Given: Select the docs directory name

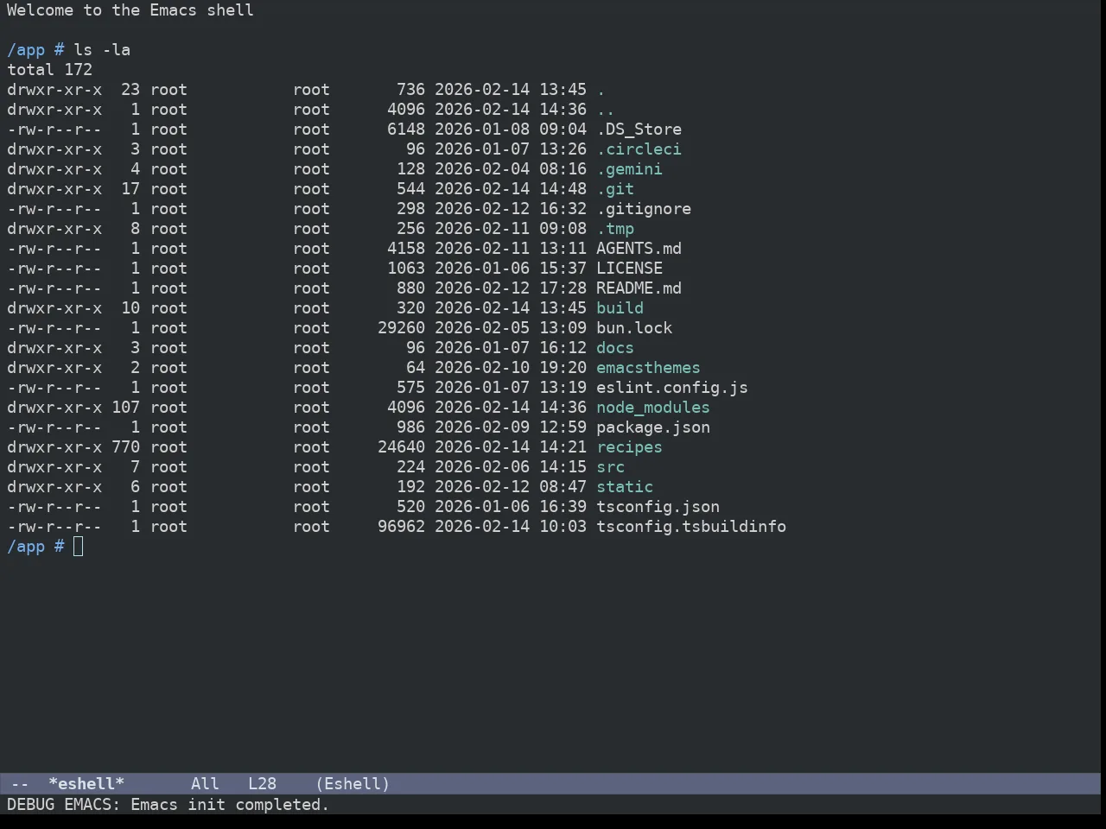Looking at the screenshot, I should (x=615, y=348).
